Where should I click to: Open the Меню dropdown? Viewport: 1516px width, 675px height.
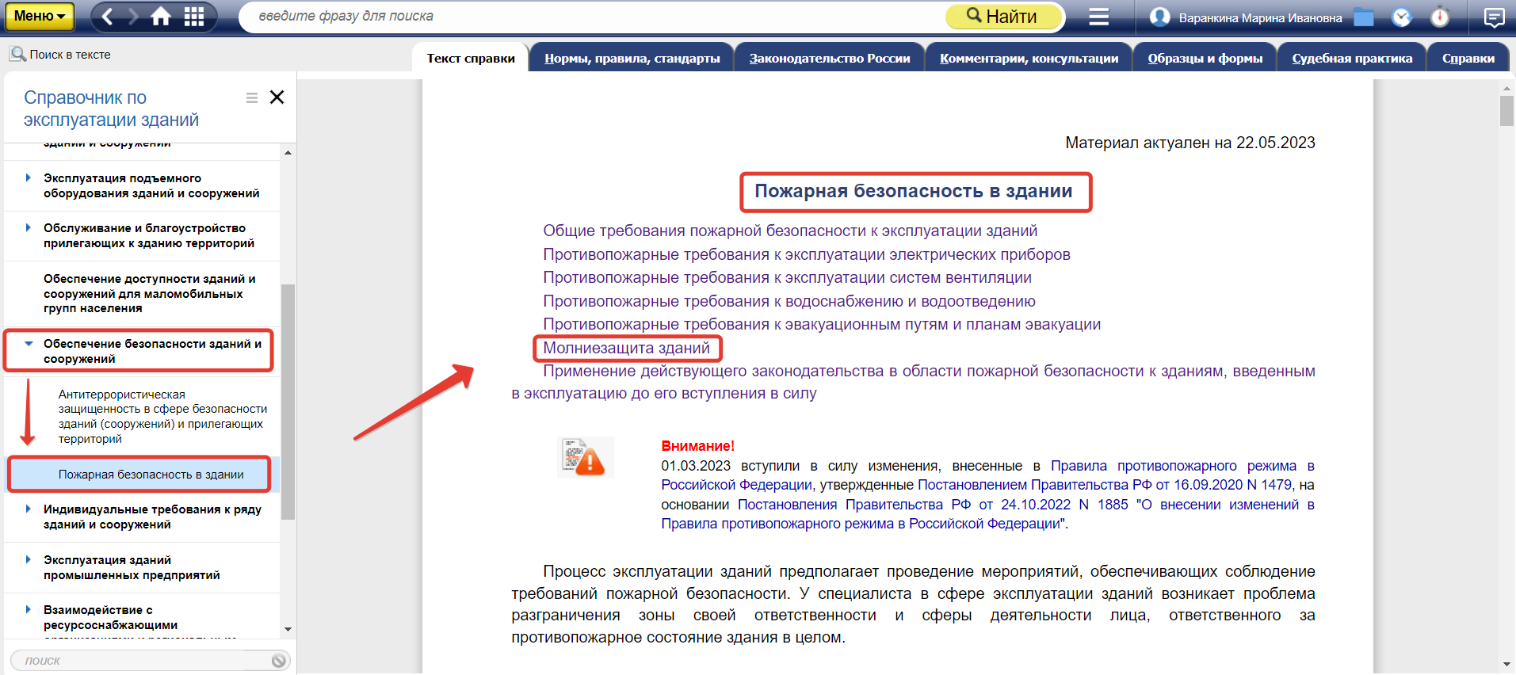[39, 16]
